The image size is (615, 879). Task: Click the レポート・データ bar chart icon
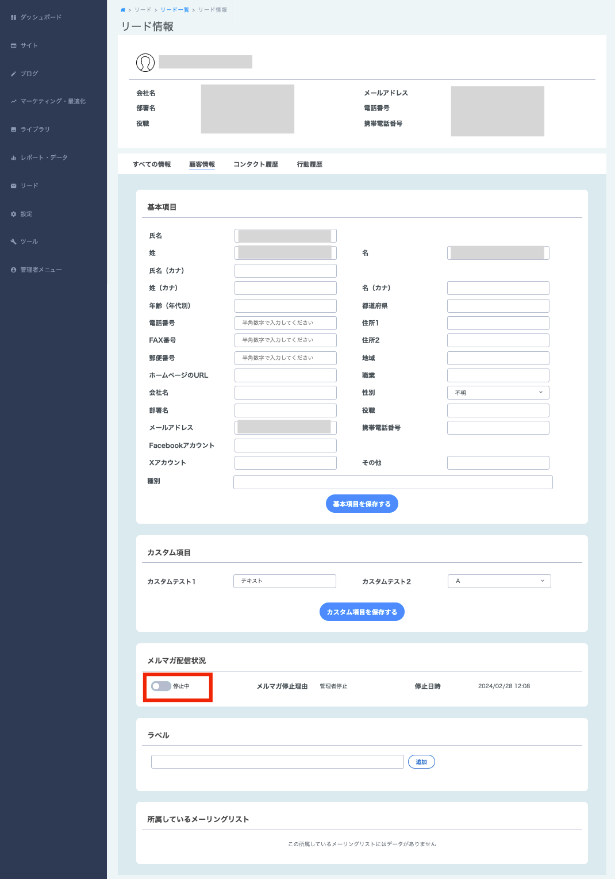(x=13, y=158)
